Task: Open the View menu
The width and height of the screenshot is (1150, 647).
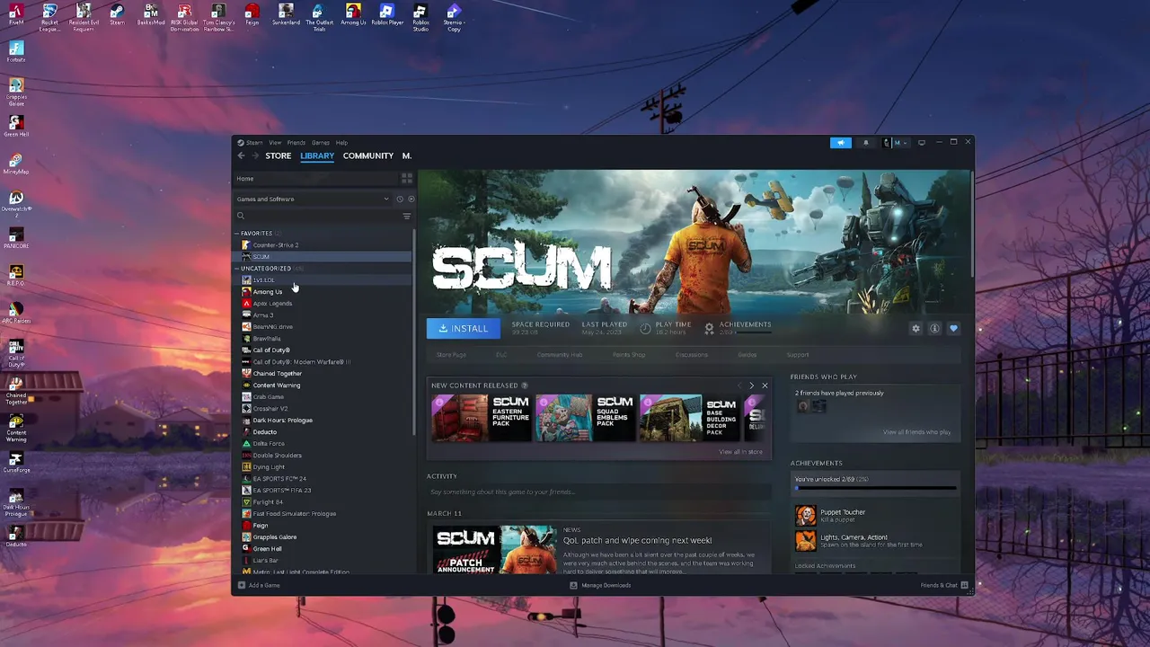Action: (275, 143)
